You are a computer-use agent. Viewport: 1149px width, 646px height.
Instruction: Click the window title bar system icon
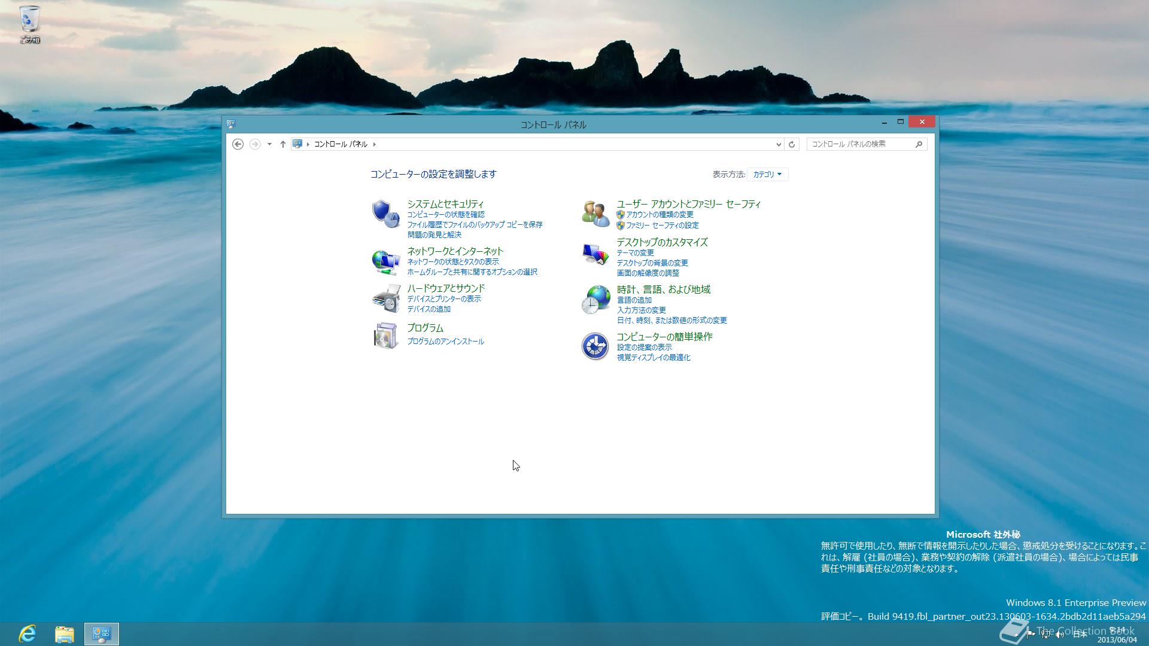tap(231, 124)
